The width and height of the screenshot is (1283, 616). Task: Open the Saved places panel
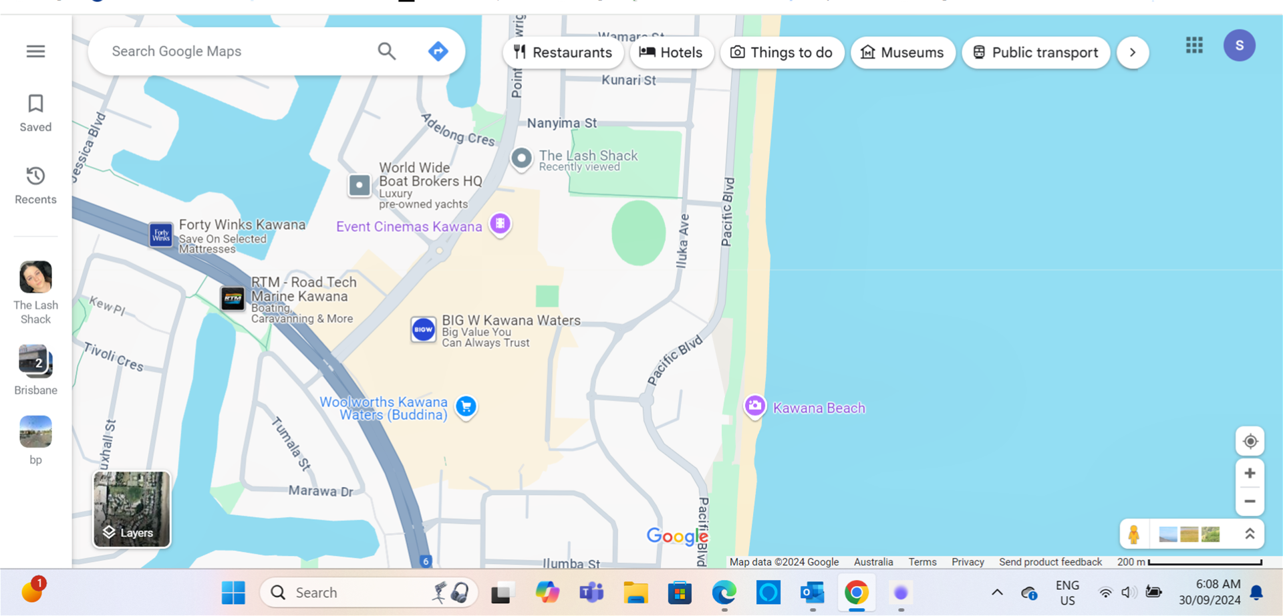click(35, 113)
